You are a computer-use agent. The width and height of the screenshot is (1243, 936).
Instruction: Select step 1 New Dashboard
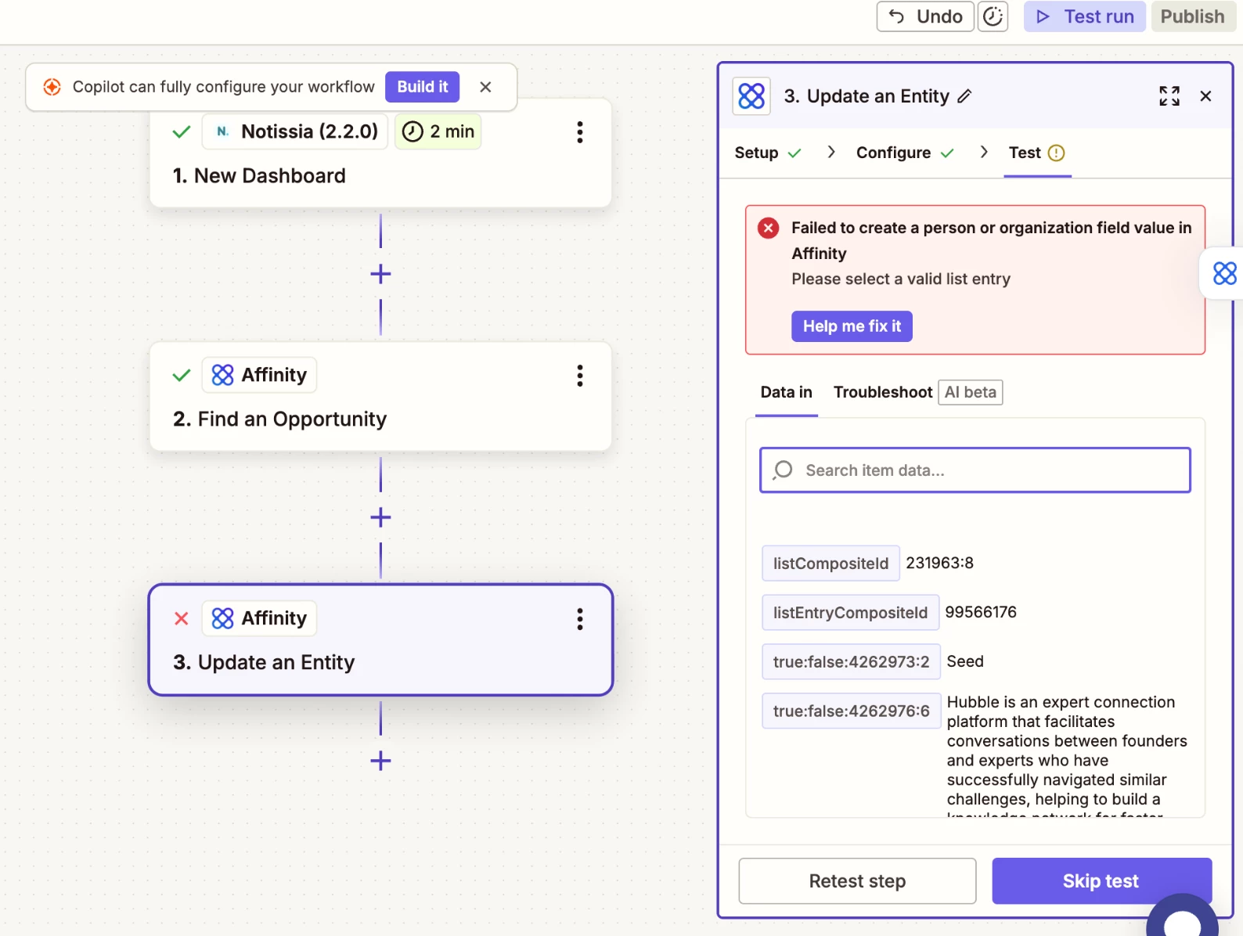[x=380, y=153]
